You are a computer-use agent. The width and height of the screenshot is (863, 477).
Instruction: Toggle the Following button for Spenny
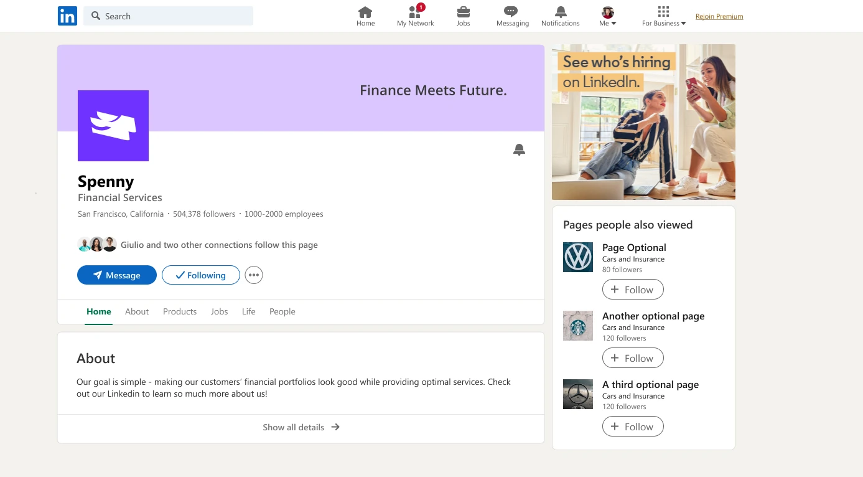201,275
